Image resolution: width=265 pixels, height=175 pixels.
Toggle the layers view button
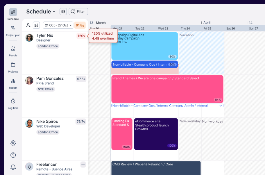63,12
